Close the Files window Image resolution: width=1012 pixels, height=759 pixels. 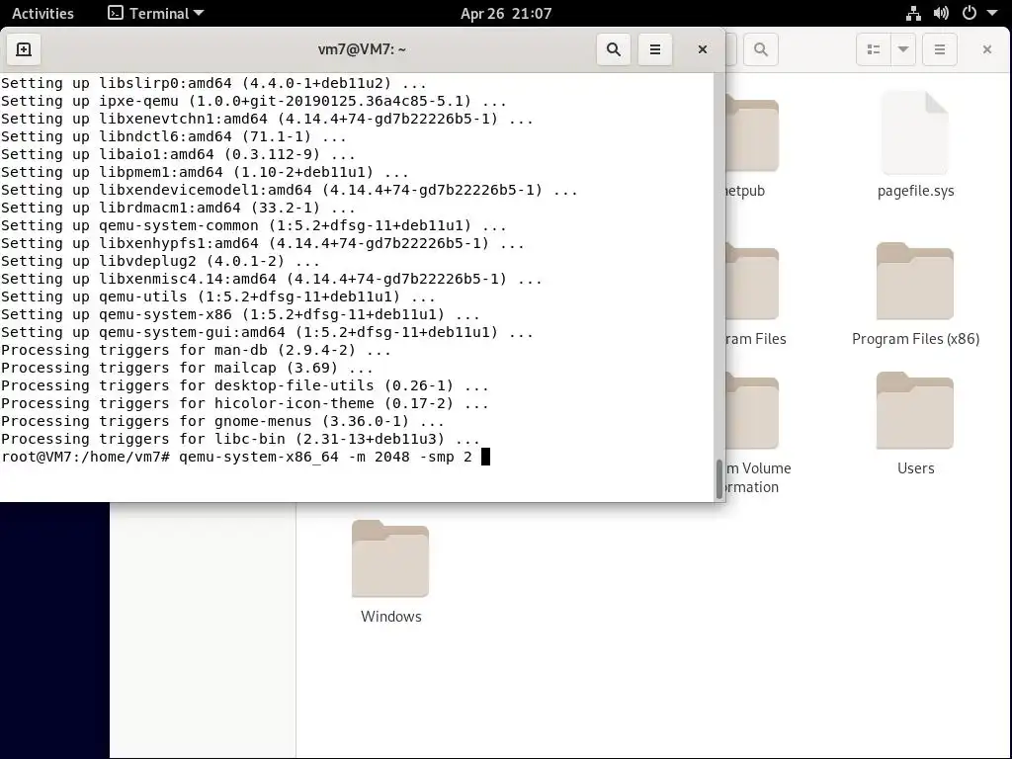987,49
